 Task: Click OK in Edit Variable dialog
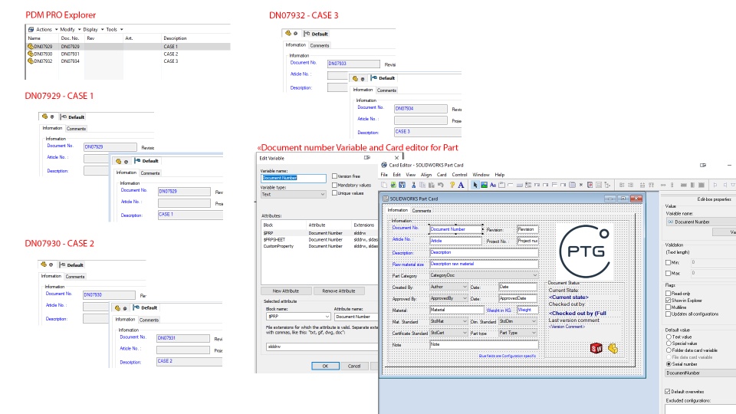coord(325,366)
